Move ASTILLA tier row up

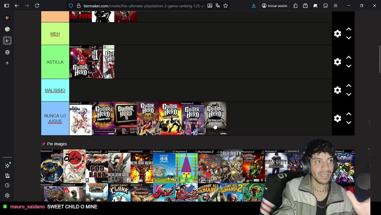click(349, 58)
